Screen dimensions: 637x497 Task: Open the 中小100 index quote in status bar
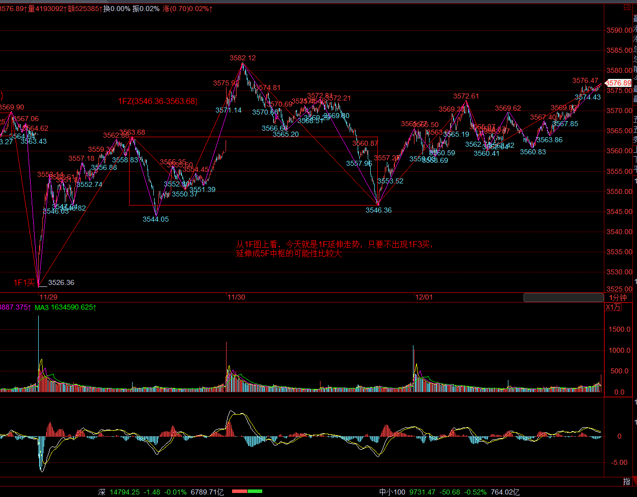[392, 492]
